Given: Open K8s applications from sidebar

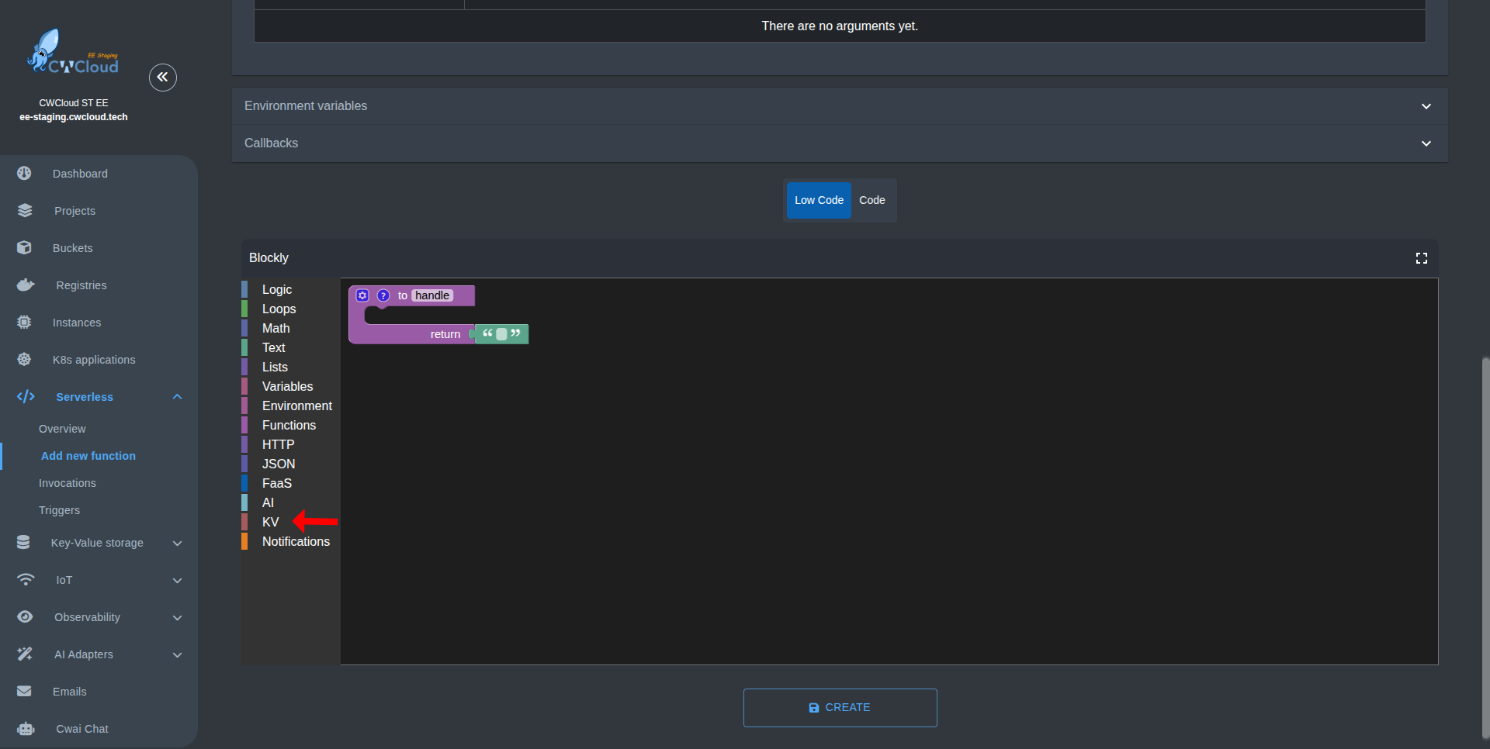Looking at the screenshot, I should (x=94, y=360).
